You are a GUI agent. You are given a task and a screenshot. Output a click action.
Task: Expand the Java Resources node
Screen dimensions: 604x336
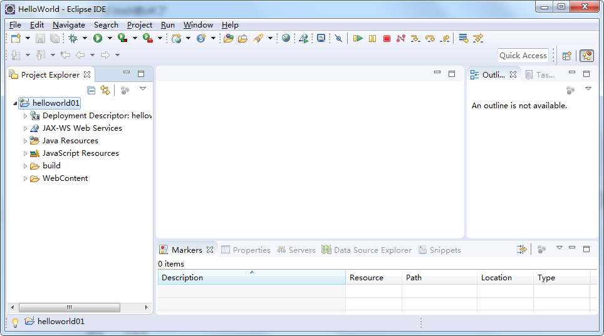point(25,141)
